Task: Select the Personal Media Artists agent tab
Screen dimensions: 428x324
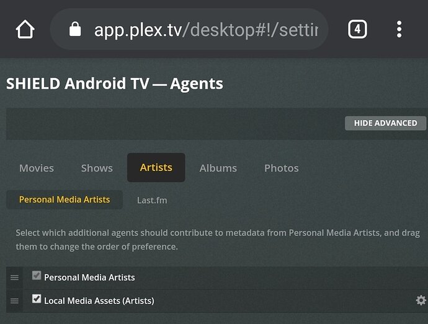Action: (65, 199)
